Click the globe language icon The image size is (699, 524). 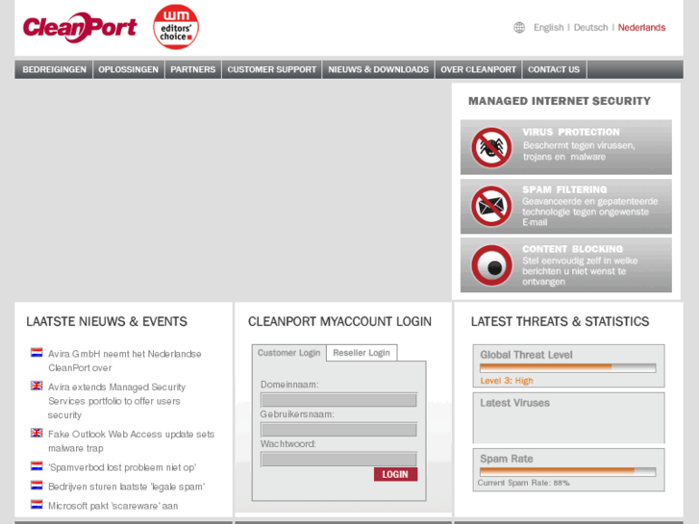519,28
